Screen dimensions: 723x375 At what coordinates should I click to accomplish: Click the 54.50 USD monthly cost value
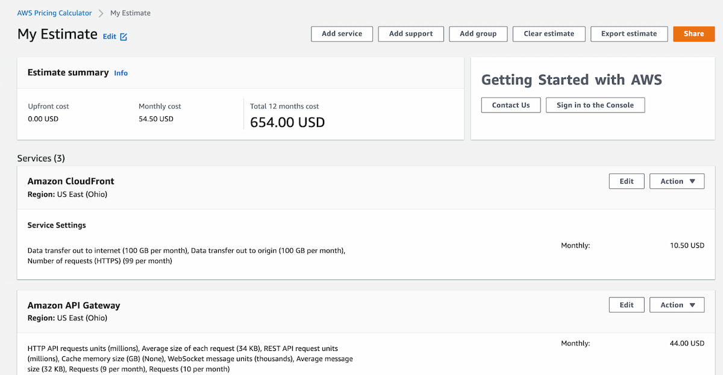click(x=156, y=119)
